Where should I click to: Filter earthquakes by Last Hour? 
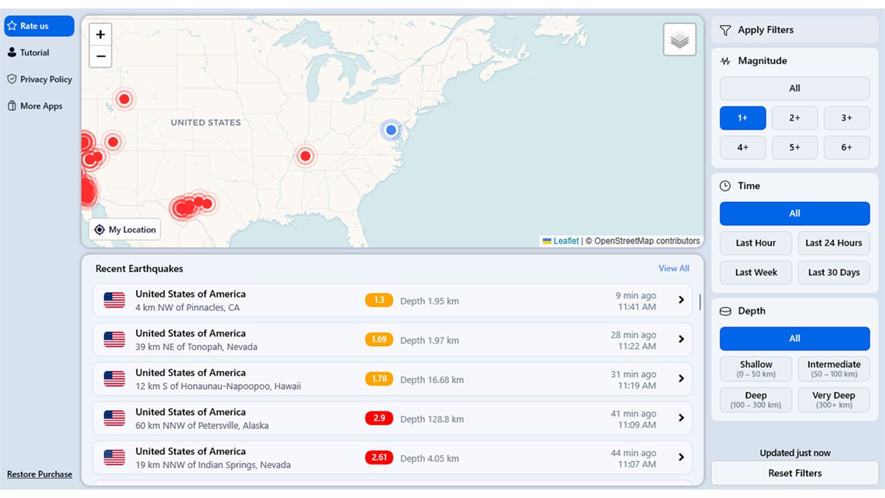tap(756, 243)
